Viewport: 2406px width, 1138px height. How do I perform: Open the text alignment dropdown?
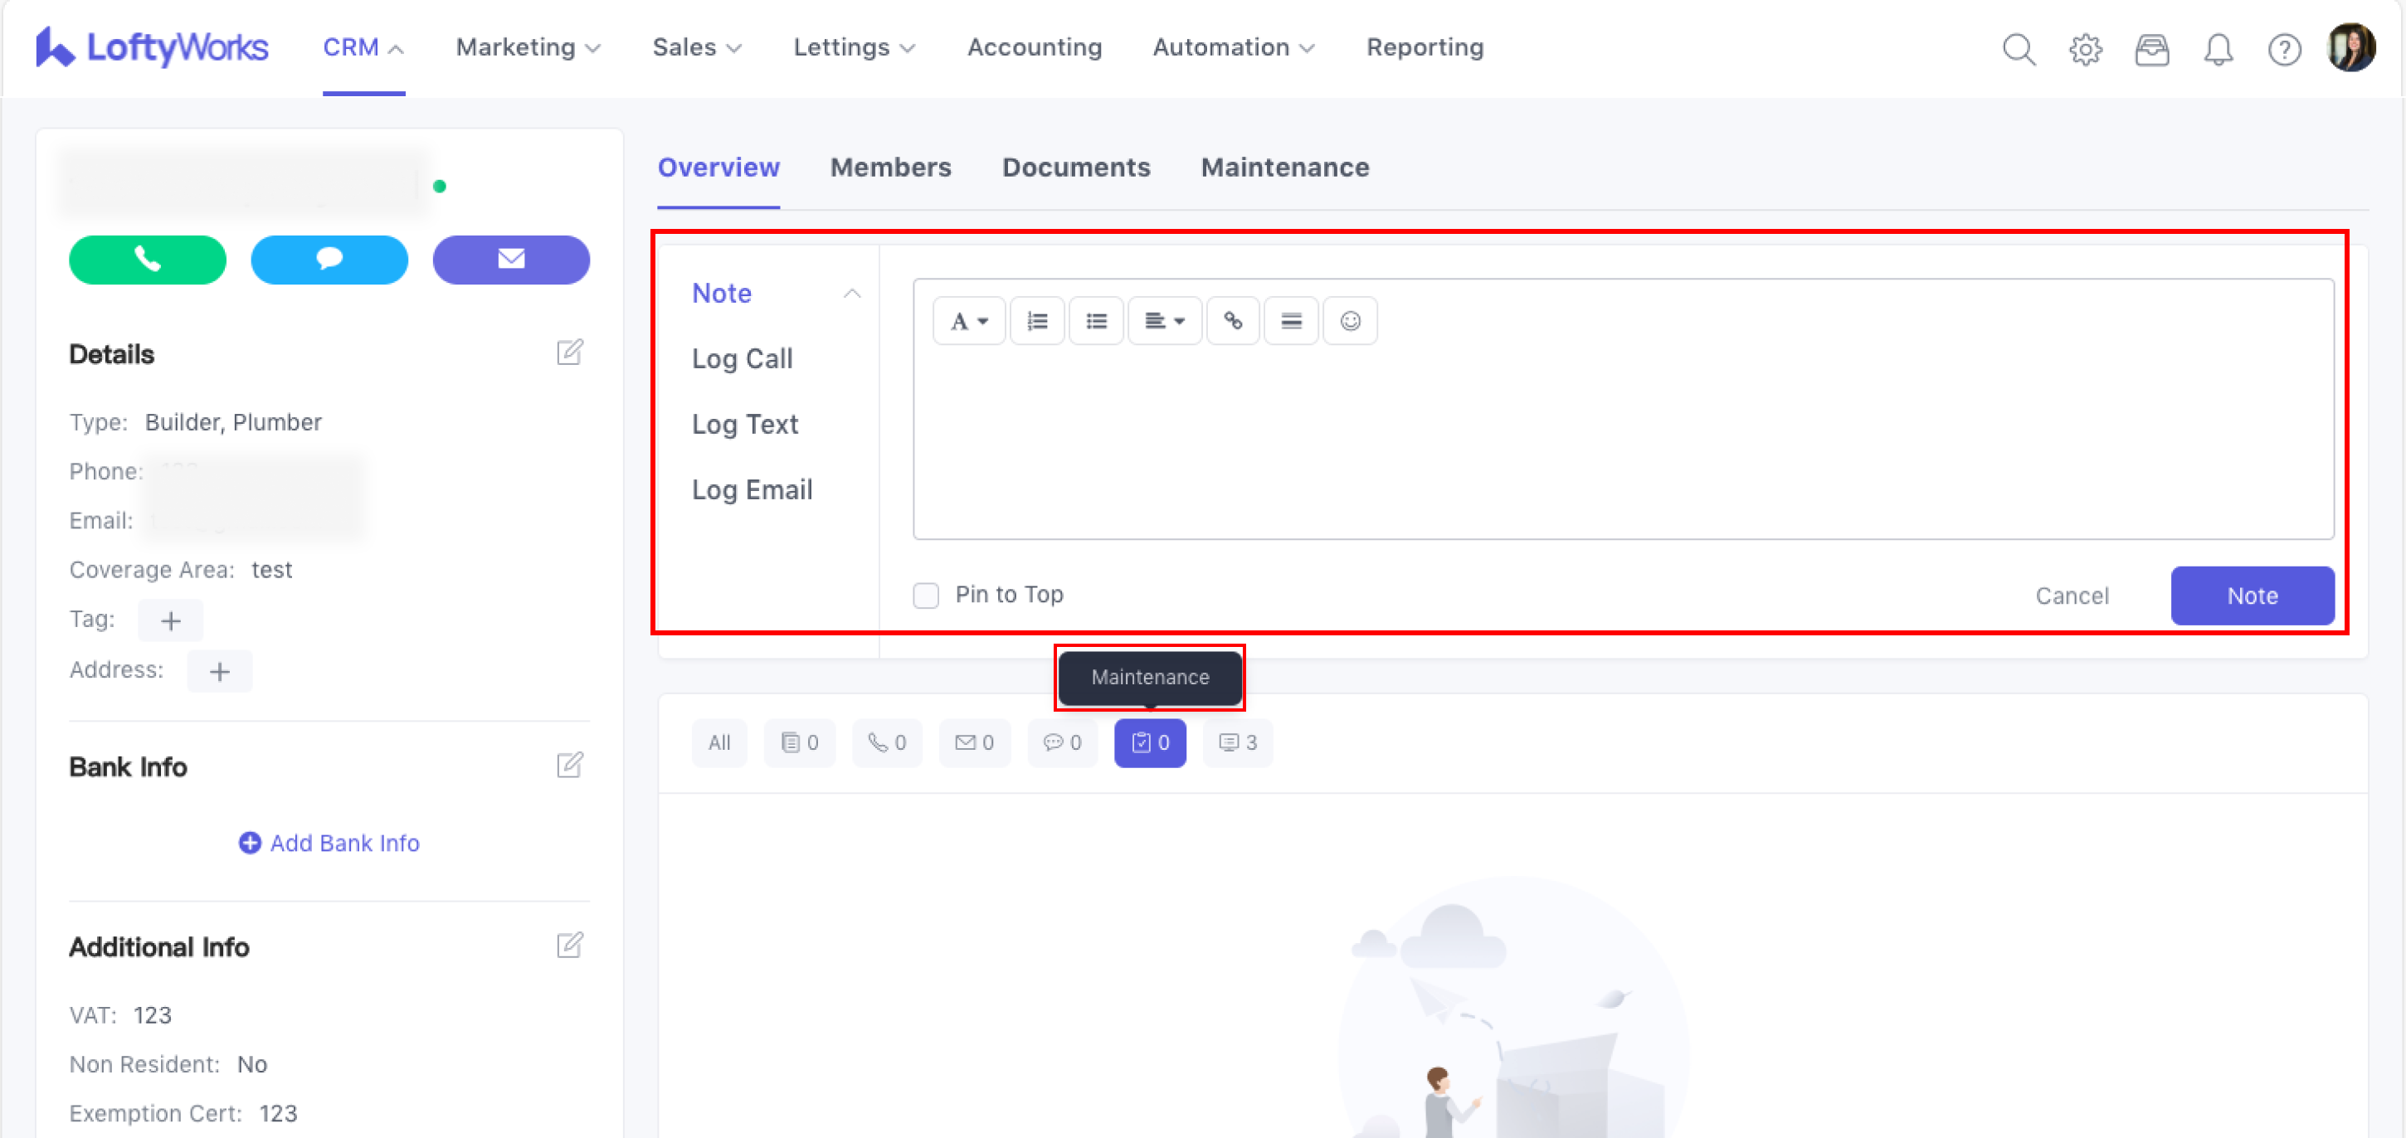(x=1164, y=321)
